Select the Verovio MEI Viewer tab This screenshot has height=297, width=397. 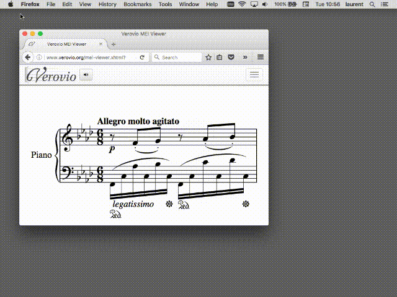[65, 45]
